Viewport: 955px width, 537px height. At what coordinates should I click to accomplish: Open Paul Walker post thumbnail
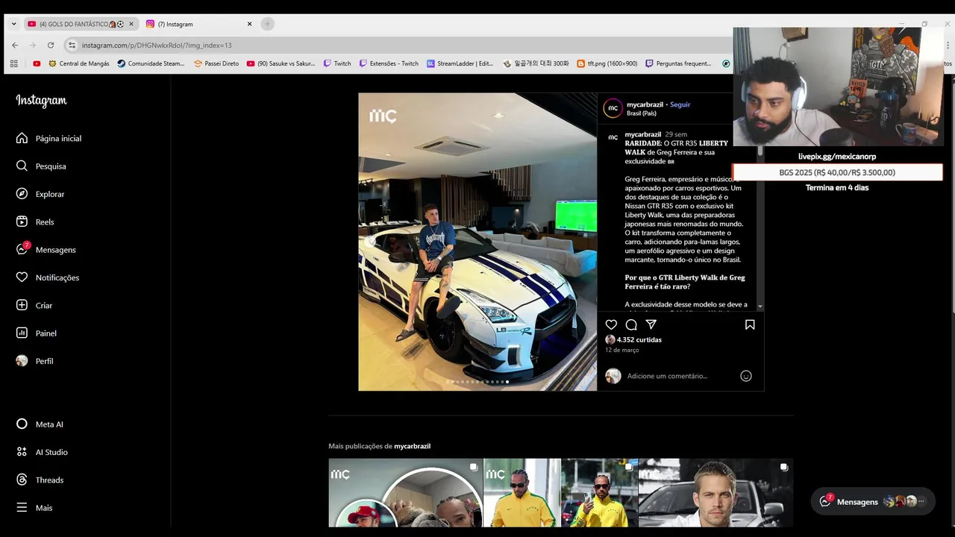(716, 493)
